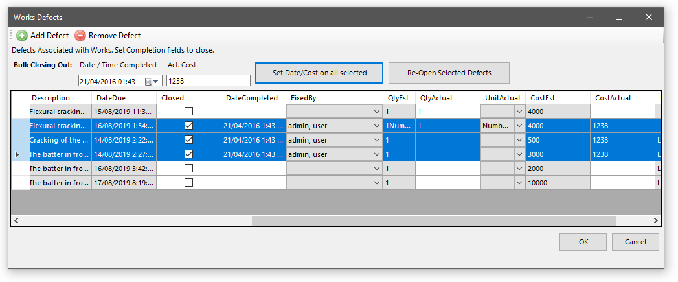Expand FixedBy dropdown for 16/08/2019 3:42 row
Image resolution: width=678 pixels, height=282 pixels.
pos(377,169)
